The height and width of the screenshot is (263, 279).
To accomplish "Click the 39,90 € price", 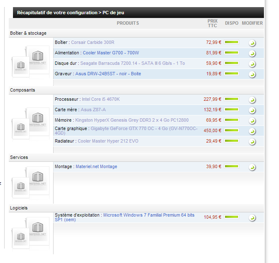I will [213, 166].
